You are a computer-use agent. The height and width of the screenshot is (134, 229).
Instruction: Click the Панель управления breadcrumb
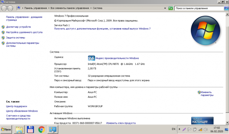coord(35,8)
